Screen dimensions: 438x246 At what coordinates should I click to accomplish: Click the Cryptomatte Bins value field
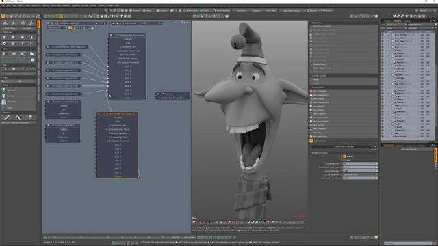click(360, 164)
